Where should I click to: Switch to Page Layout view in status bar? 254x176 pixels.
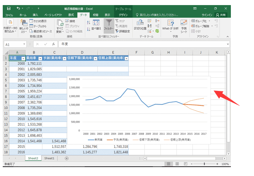point(177,164)
